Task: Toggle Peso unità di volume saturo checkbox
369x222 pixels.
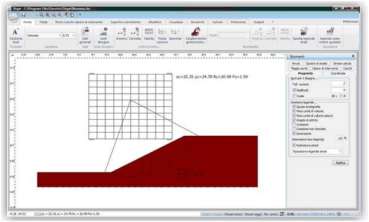Action: (294, 116)
